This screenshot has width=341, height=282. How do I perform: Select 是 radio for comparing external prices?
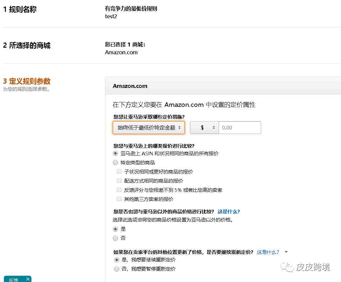click(115, 229)
